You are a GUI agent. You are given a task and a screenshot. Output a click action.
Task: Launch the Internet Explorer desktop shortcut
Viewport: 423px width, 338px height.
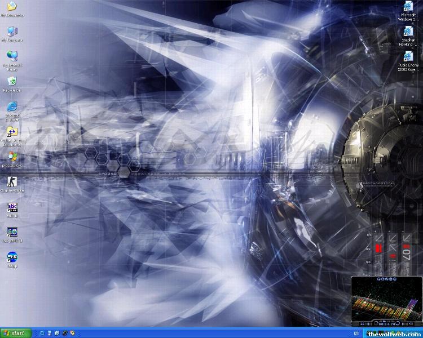(x=12, y=108)
